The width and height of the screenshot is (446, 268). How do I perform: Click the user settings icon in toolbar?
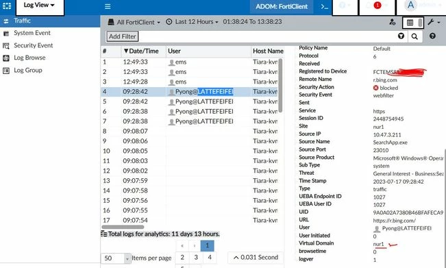click(393, 22)
